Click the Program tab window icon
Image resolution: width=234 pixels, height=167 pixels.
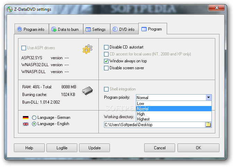[x=144, y=29]
